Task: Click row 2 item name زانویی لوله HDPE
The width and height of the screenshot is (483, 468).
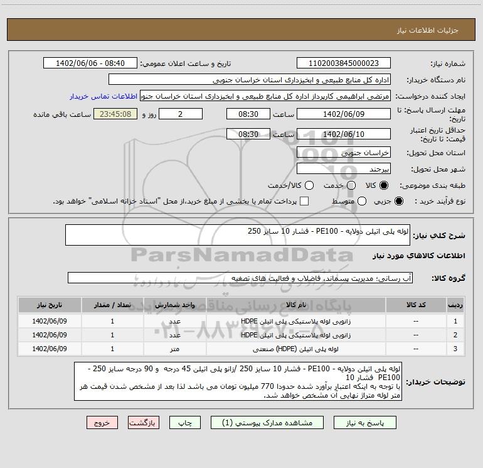Action: click(295, 335)
